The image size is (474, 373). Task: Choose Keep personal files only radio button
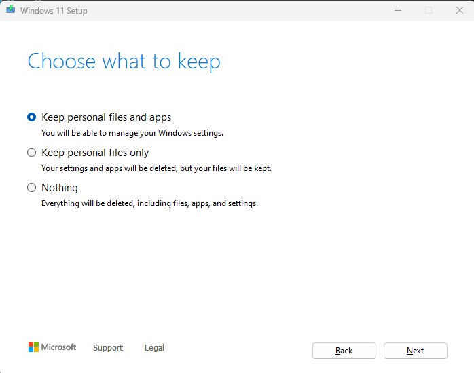pos(31,153)
